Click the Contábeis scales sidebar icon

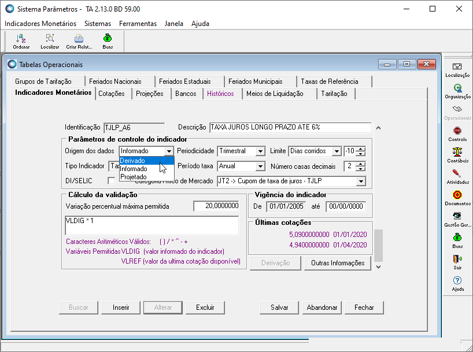pos(457,155)
